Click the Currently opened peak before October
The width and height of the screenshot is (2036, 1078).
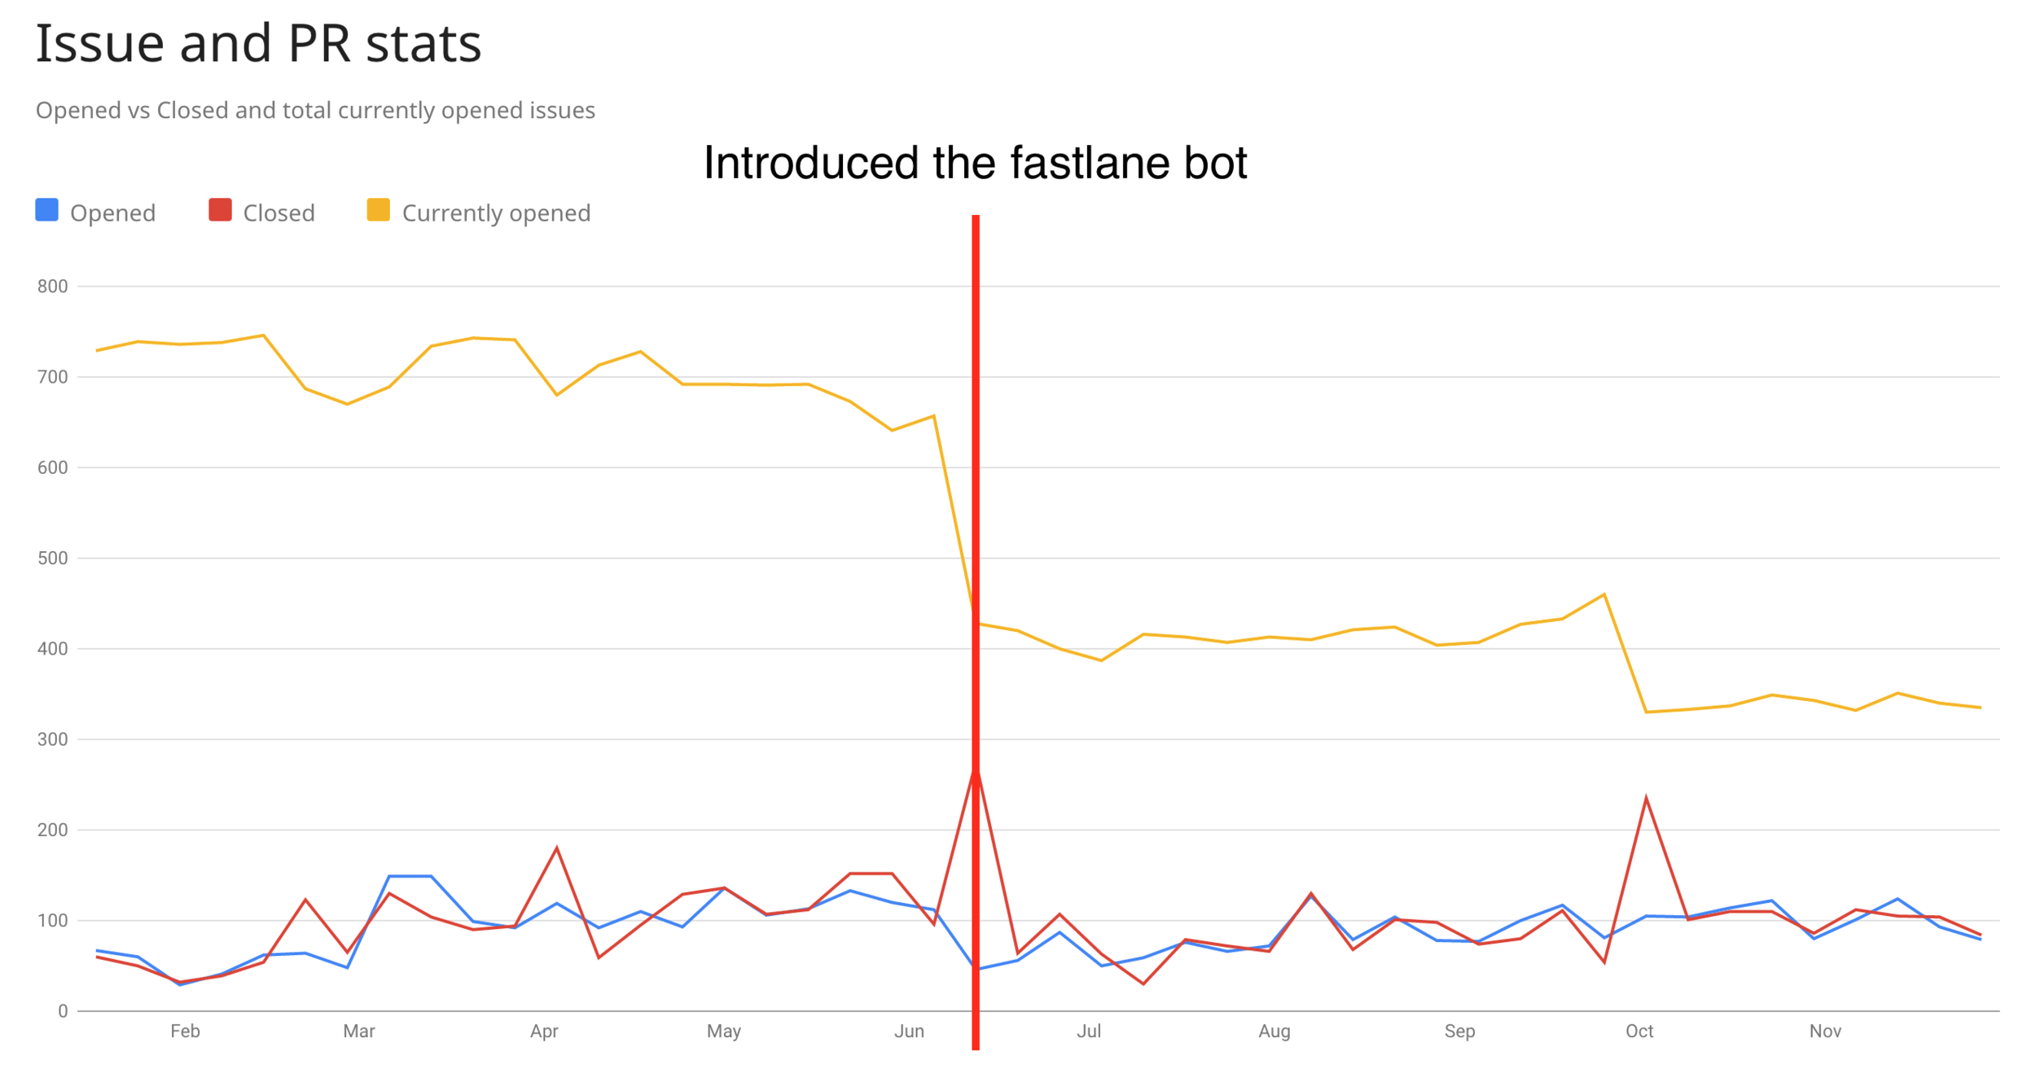[1604, 594]
